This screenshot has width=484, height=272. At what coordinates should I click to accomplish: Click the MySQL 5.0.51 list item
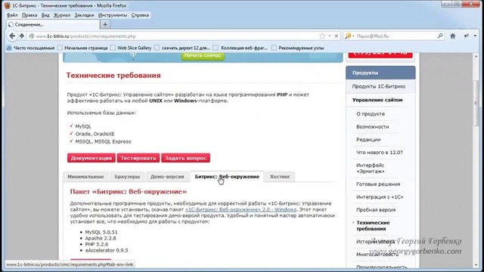[101, 232]
